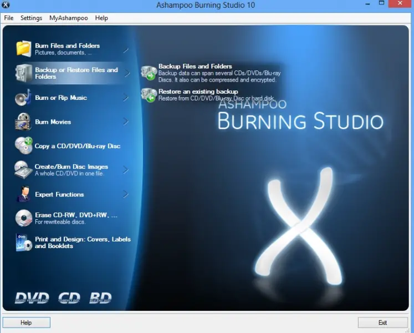This screenshot has height=333, width=414.
Task: Select Burn Files and Folders text
Action: [x=67, y=46]
